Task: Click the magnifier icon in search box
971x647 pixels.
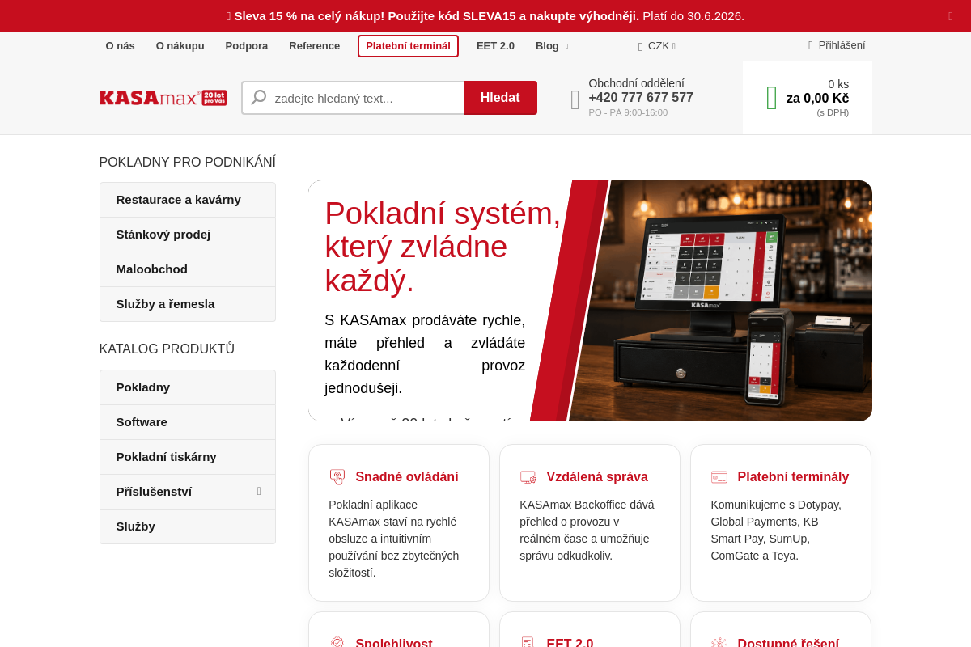Action: (x=258, y=98)
